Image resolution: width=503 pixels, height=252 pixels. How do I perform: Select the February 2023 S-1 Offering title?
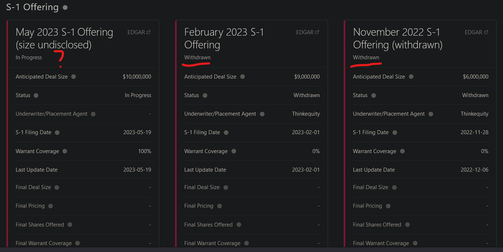pyautogui.click(x=224, y=38)
